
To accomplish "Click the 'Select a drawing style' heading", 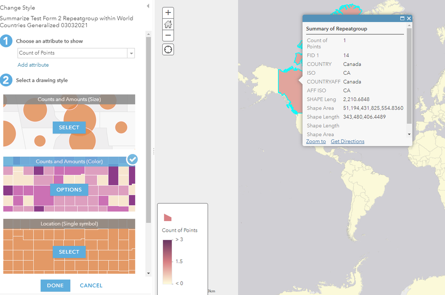I will click(x=42, y=80).
